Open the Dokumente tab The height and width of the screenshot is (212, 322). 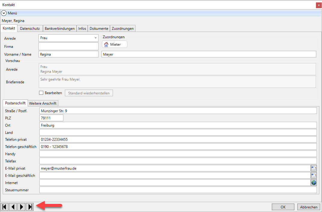pos(99,29)
